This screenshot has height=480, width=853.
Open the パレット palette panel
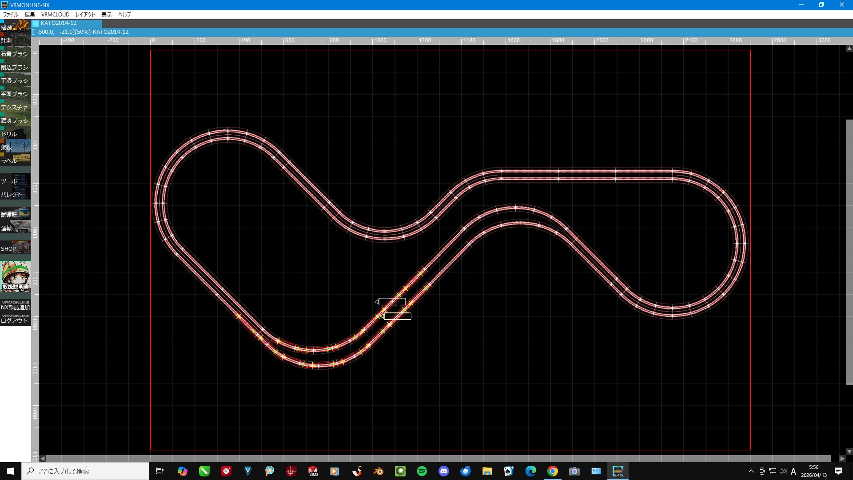coord(16,194)
